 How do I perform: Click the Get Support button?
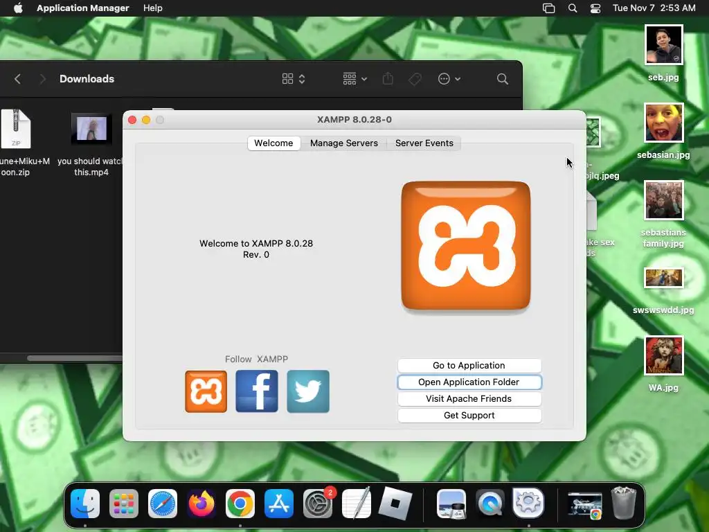point(469,416)
